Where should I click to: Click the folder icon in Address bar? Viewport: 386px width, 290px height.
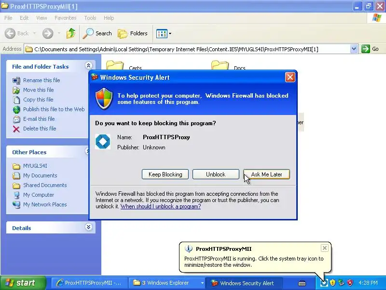tap(29, 49)
